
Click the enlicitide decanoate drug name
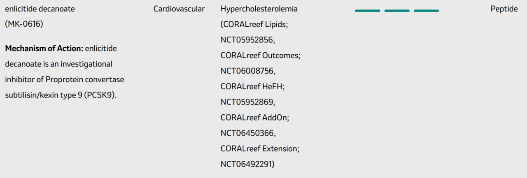40,9
